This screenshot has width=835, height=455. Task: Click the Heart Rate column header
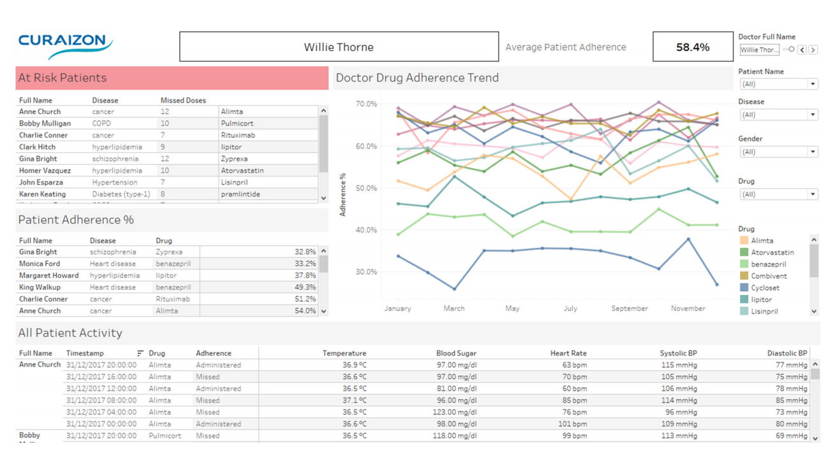pos(568,353)
